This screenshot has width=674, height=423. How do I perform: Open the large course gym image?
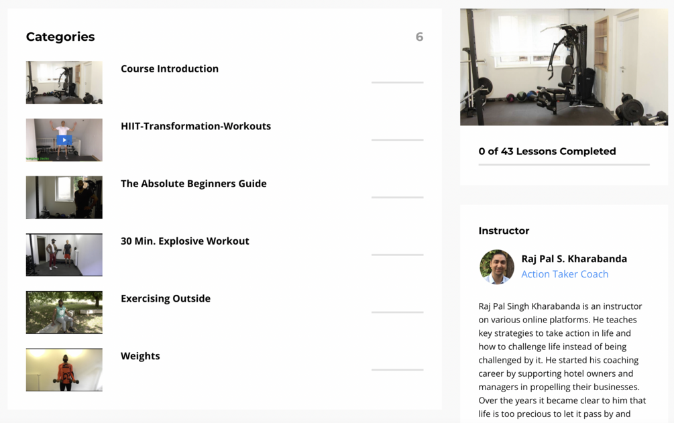[x=563, y=67]
